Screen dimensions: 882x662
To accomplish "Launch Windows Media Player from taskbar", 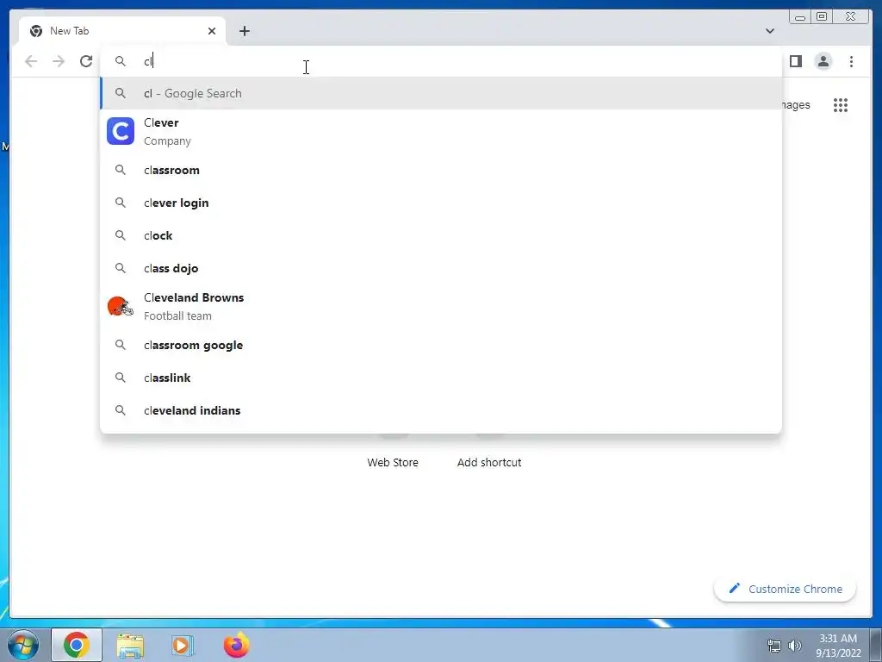I will click(183, 645).
